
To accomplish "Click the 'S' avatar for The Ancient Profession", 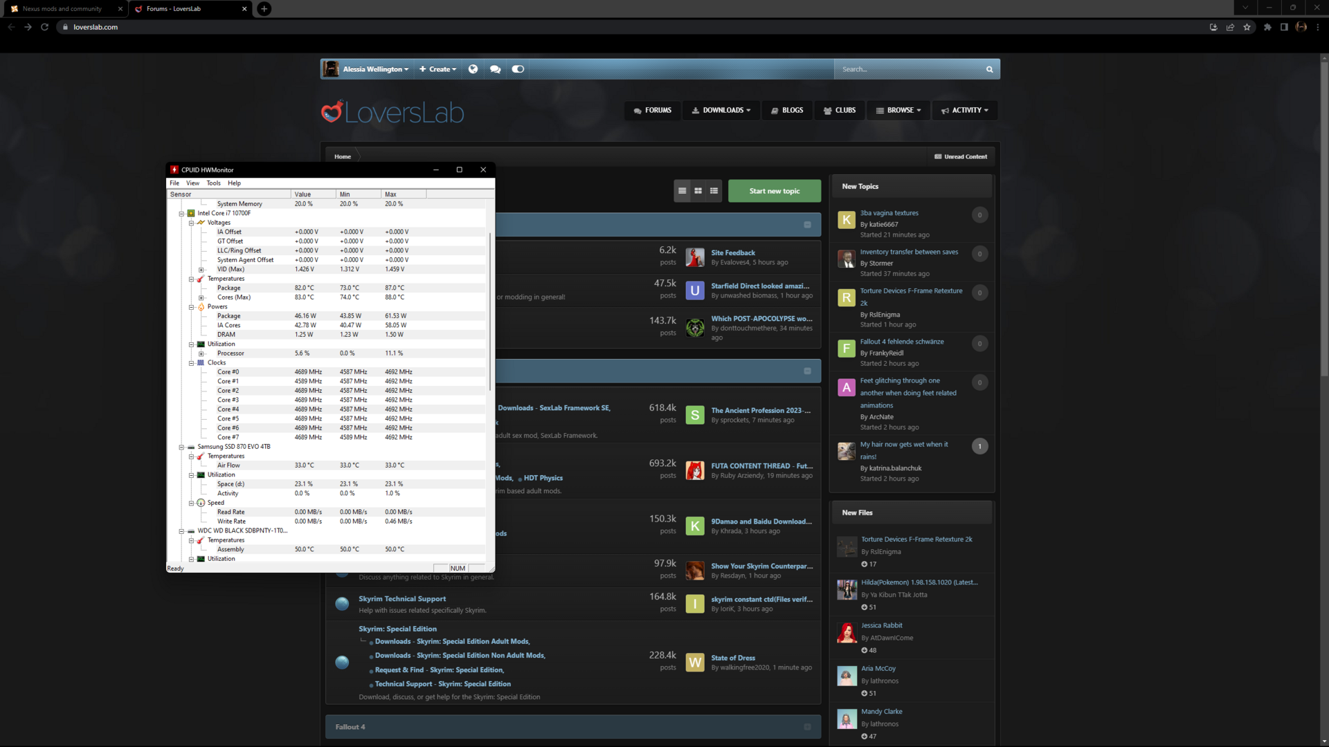I will [695, 415].
